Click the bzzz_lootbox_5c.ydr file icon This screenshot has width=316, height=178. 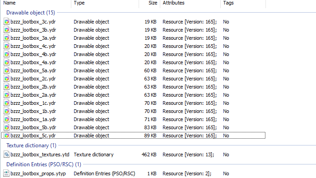[6, 136]
